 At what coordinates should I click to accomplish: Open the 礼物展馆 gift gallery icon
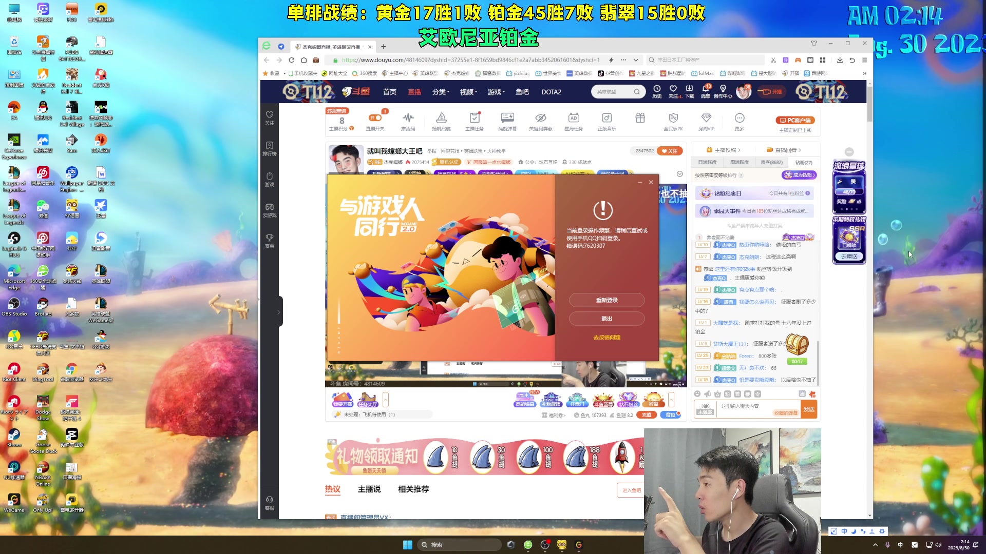[552, 399]
